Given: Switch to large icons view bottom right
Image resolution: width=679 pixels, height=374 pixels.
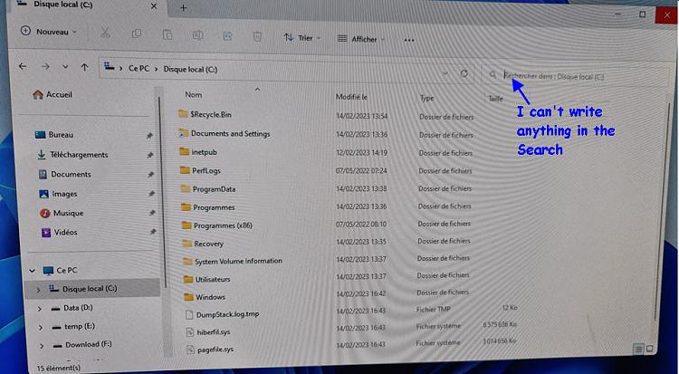Looking at the screenshot, I should [649, 349].
